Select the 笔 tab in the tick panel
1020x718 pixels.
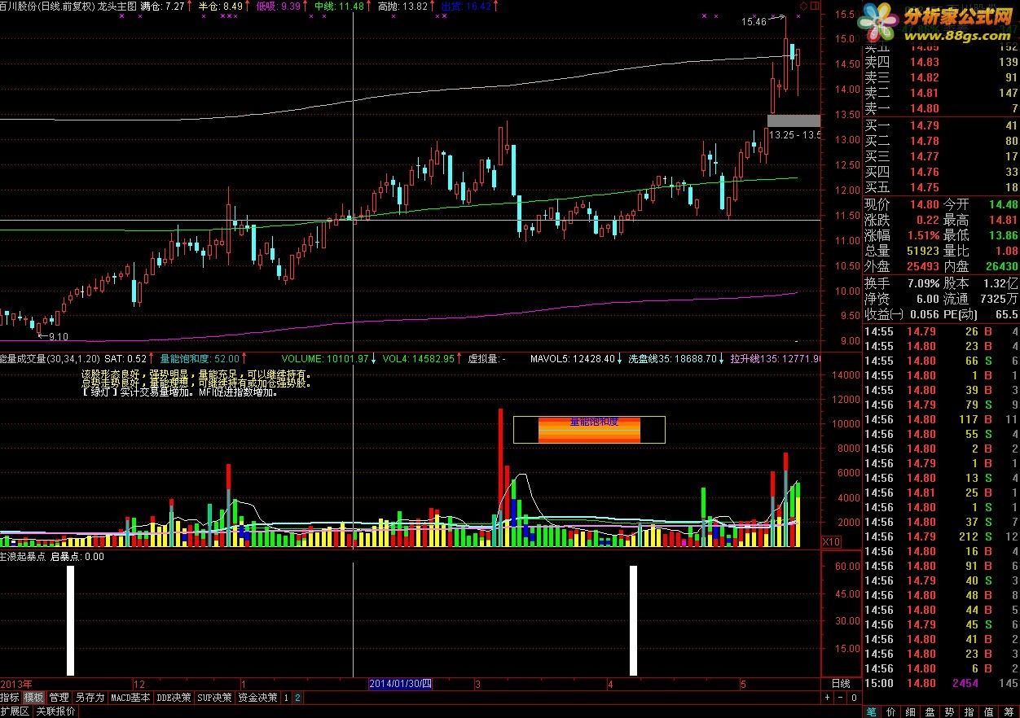click(x=873, y=711)
